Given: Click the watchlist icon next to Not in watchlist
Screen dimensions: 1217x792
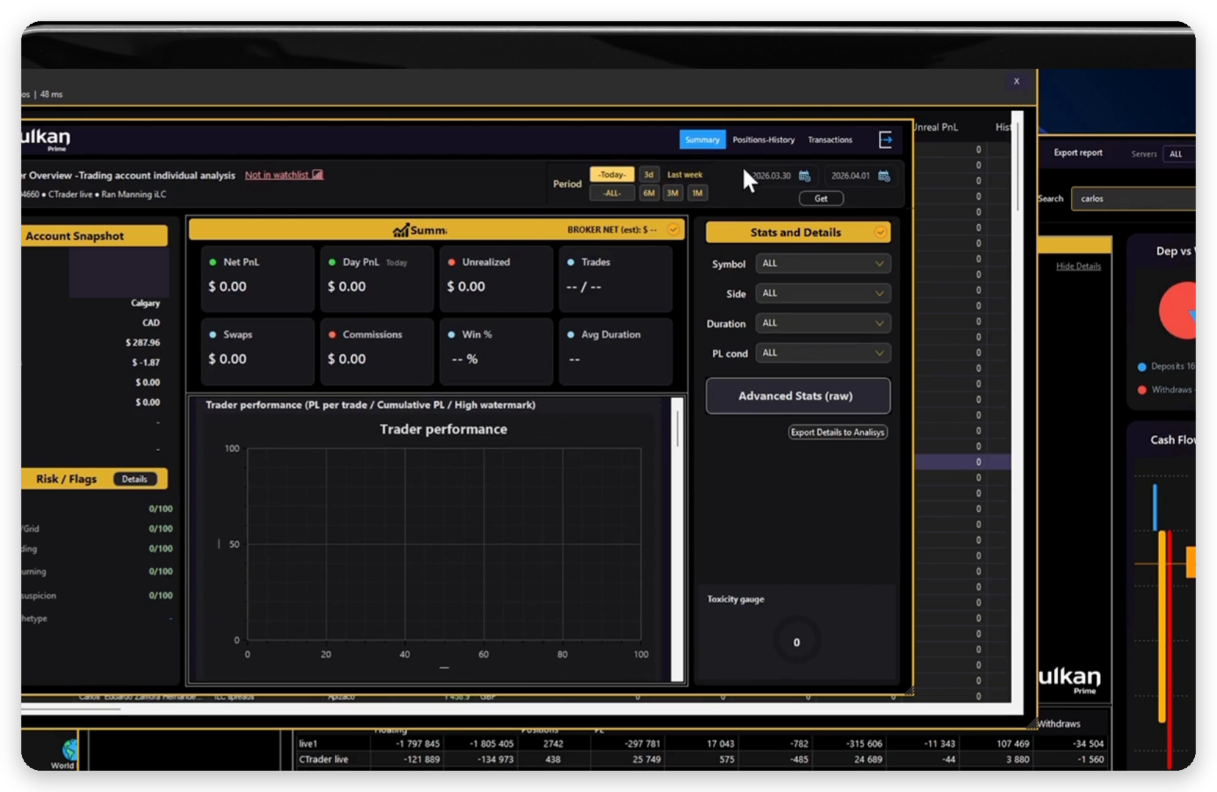Looking at the screenshot, I should [317, 175].
